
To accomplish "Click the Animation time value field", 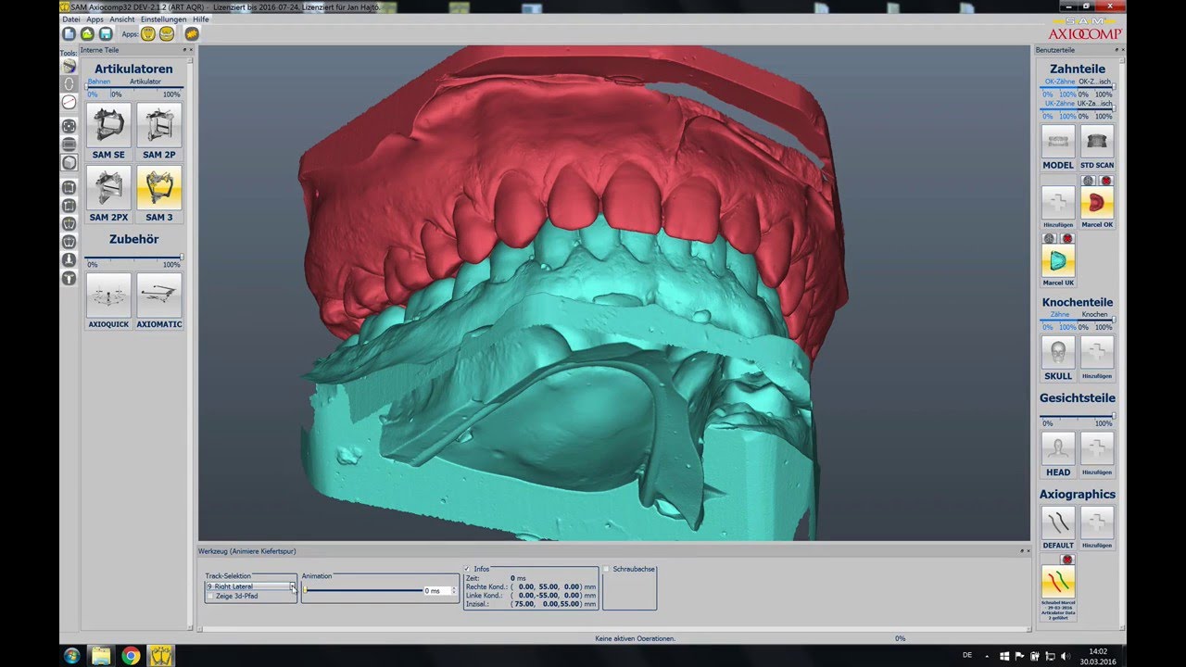I will coord(437,590).
